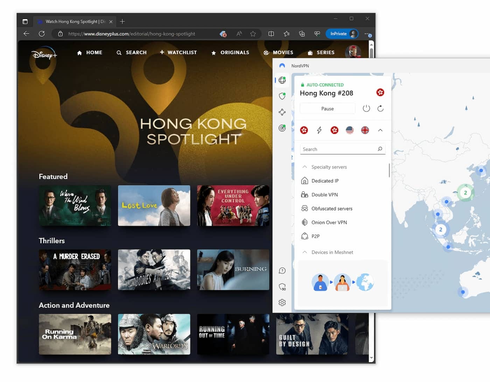This screenshot has width=490, height=382.
Task: Close the Hong Kong Spotlight browser tab
Action: 111,22
